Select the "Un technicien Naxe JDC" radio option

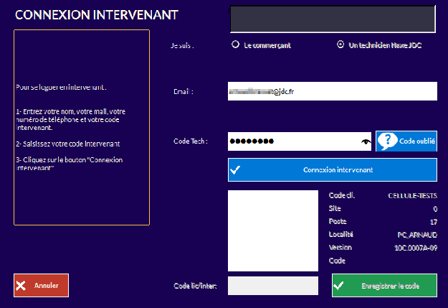(340, 45)
